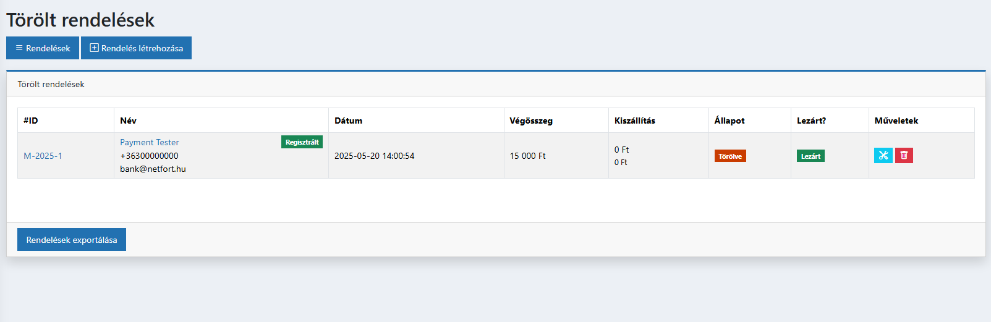Viewport: 991px width, 322px height.
Task: Click the red trash icon in Műveletek
Action: (904, 155)
